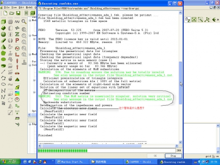Viewport: 220px width, 165px height.
Task: Click the log's scroll-down arrow
Action: pyautogui.click(x=180, y=142)
